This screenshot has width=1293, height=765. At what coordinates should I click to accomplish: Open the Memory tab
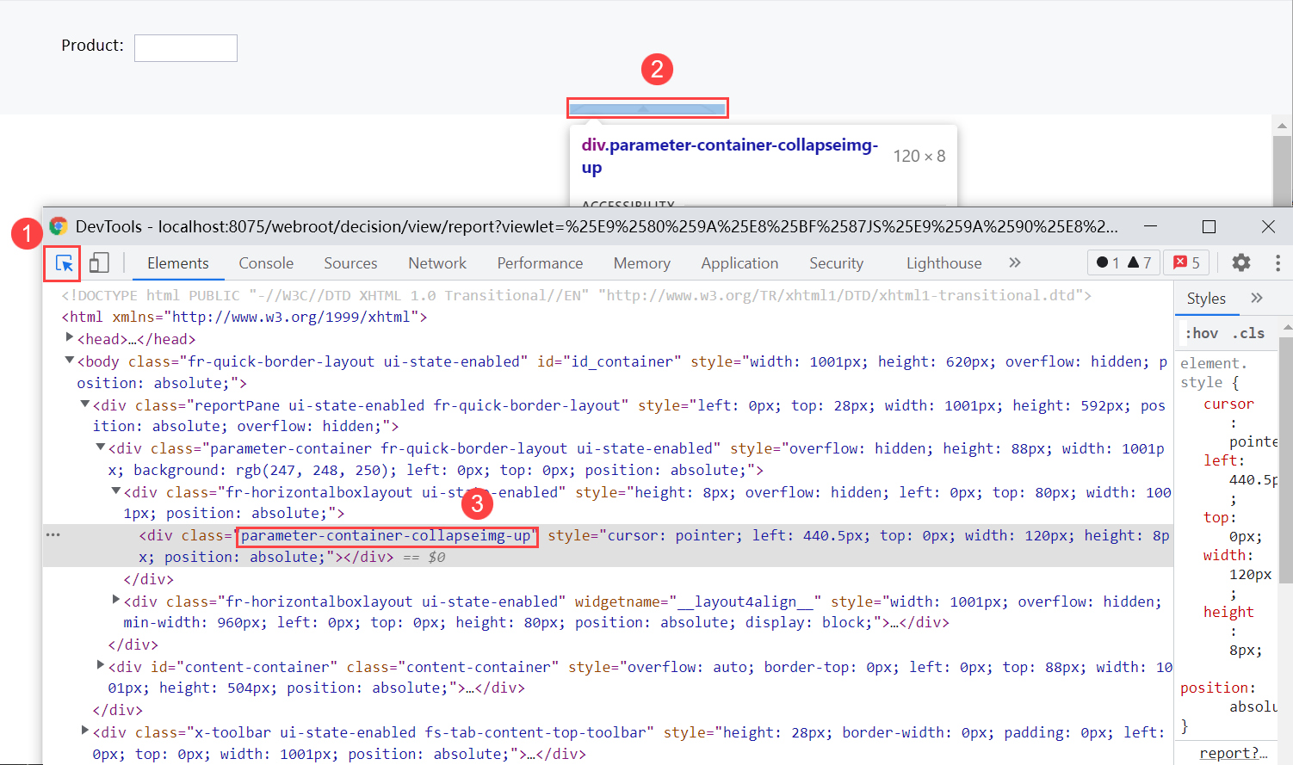(642, 263)
